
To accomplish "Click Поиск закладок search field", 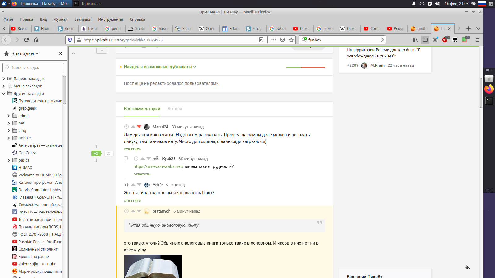I will (x=33, y=67).
